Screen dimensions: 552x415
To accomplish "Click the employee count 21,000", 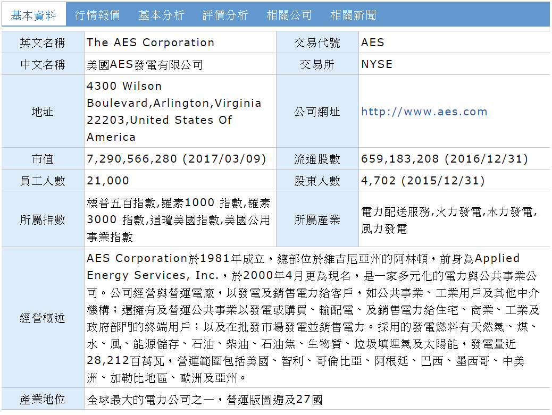I will pos(108,181).
